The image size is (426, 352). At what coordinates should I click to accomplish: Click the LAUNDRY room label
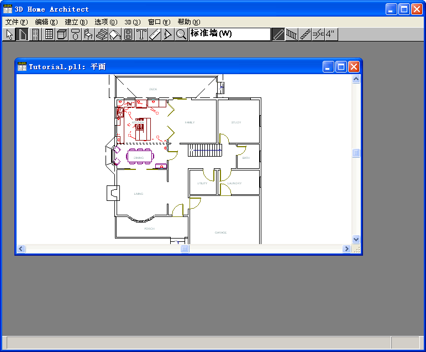pyautogui.click(x=234, y=184)
